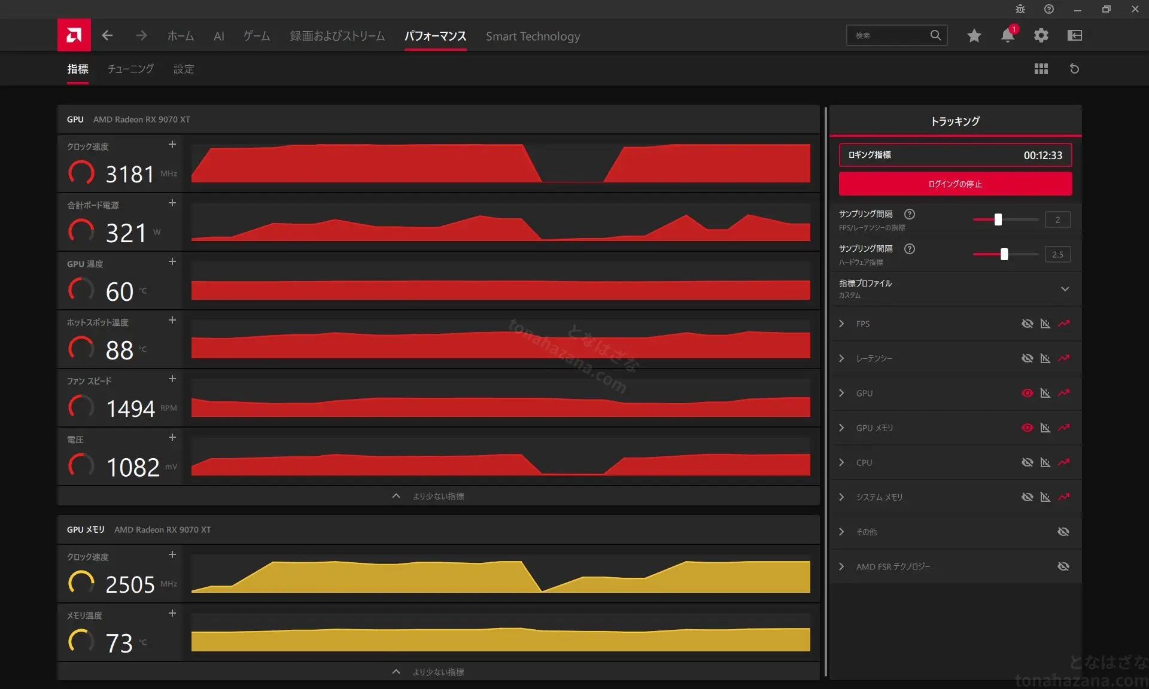Click the ログイングの停止 button

(x=955, y=184)
